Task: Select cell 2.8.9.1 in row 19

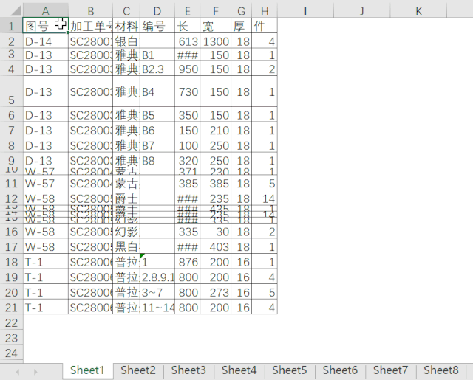Action: 157,277
